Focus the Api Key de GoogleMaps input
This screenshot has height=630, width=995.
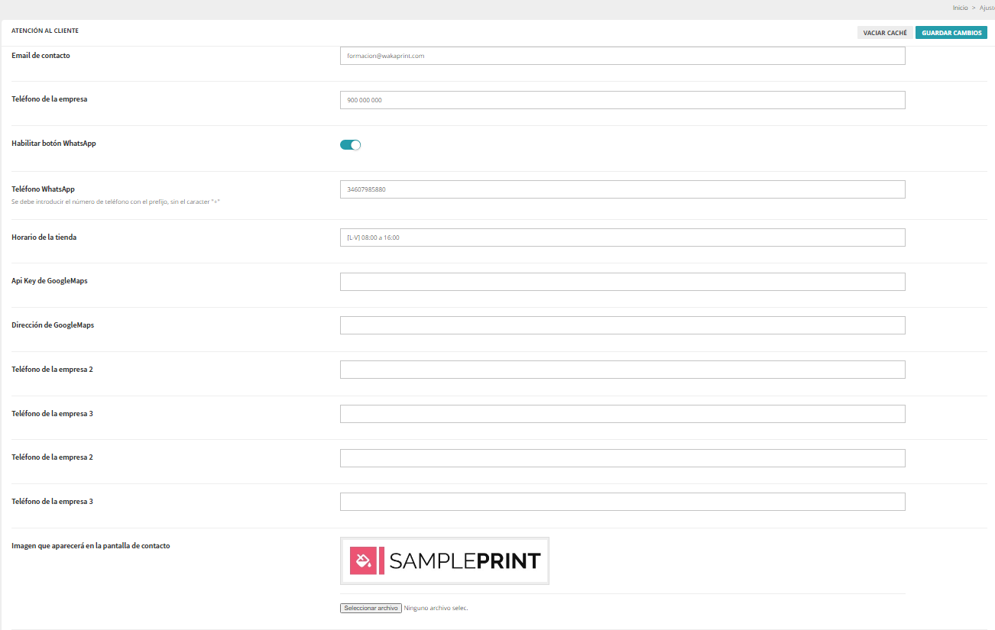[622, 282]
